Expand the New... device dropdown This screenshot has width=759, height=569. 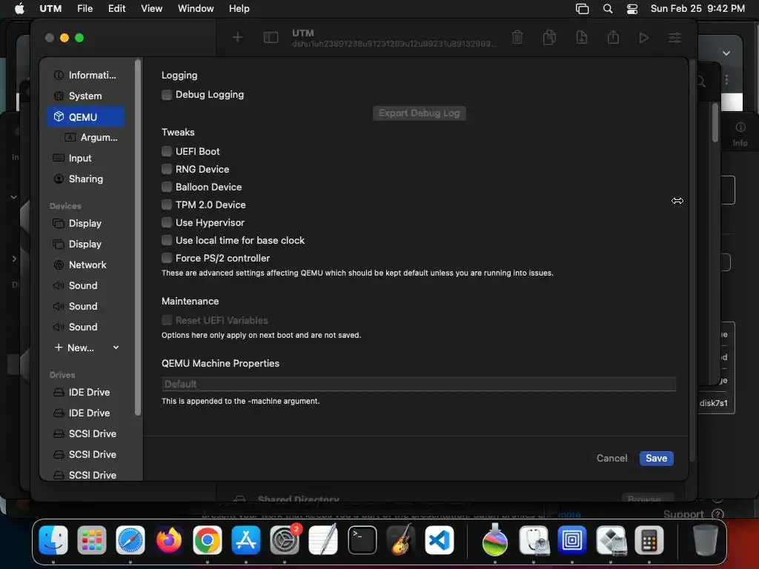point(86,347)
